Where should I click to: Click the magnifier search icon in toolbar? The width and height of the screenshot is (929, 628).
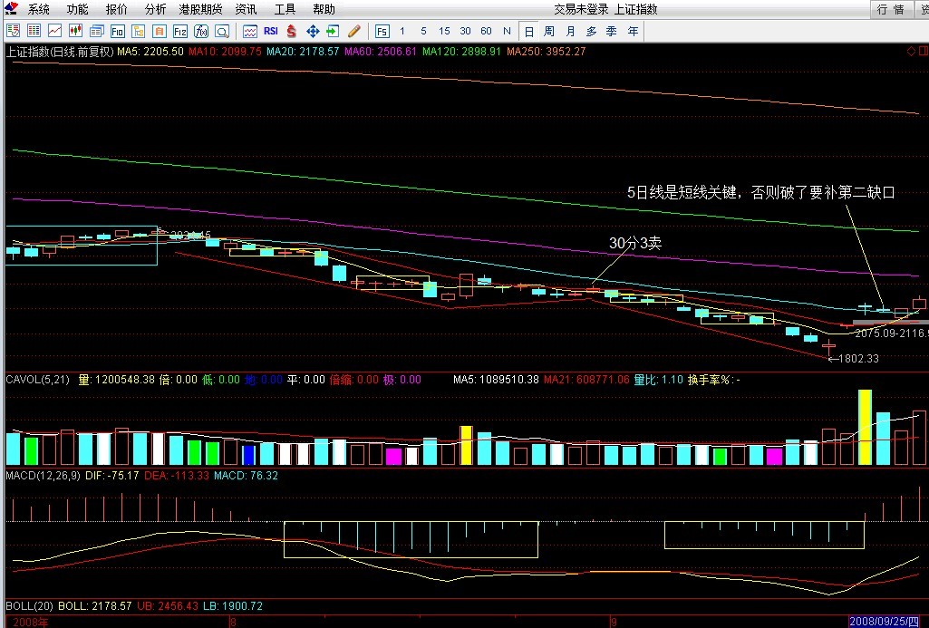[x=222, y=31]
